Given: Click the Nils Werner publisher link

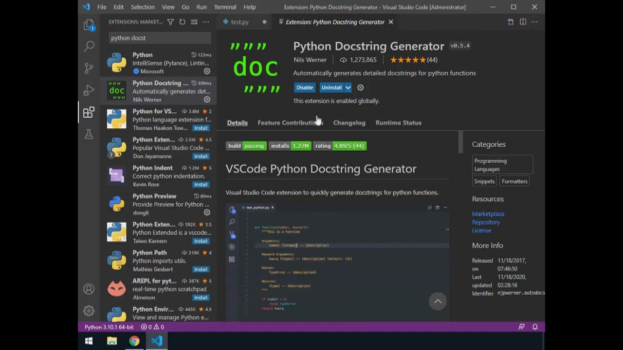Looking at the screenshot, I should pyautogui.click(x=310, y=60).
